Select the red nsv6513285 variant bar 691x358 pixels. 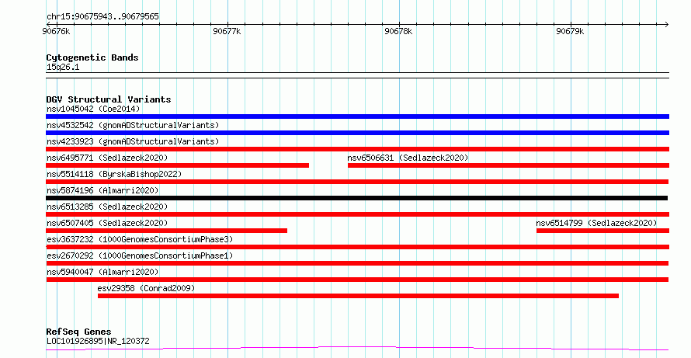coord(357,214)
